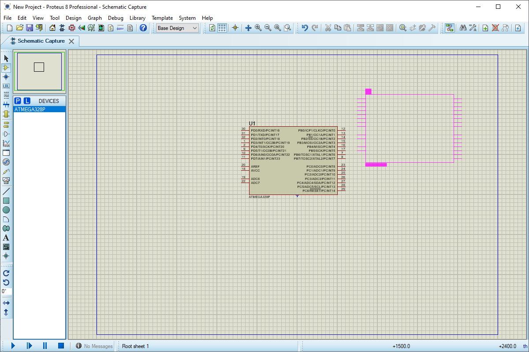Switch to Schematic Capture tab
529x352 pixels.
tap(41, 41)
